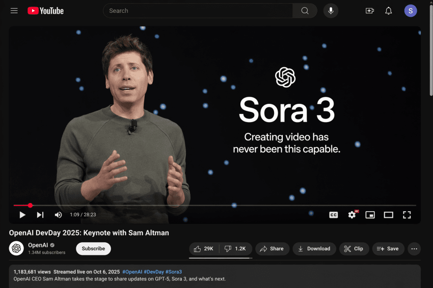Mute the video volume
Viewport: 433px width, 288px height.
[x=58, y=215]
